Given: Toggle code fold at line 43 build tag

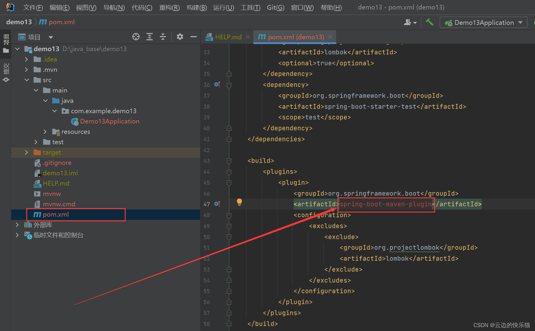Looking at the screenshot, I should click(229, 161).
